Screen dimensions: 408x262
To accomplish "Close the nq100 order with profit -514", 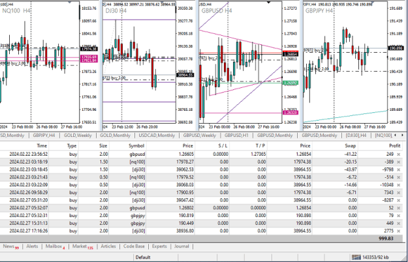I will point(398,177).
